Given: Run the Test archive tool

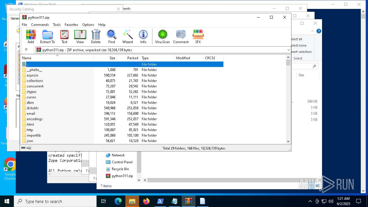Looking at the screenshot, I should click(64, 37).
